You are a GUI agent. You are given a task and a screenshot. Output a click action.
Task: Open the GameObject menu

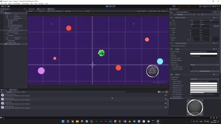coord(17,3)
